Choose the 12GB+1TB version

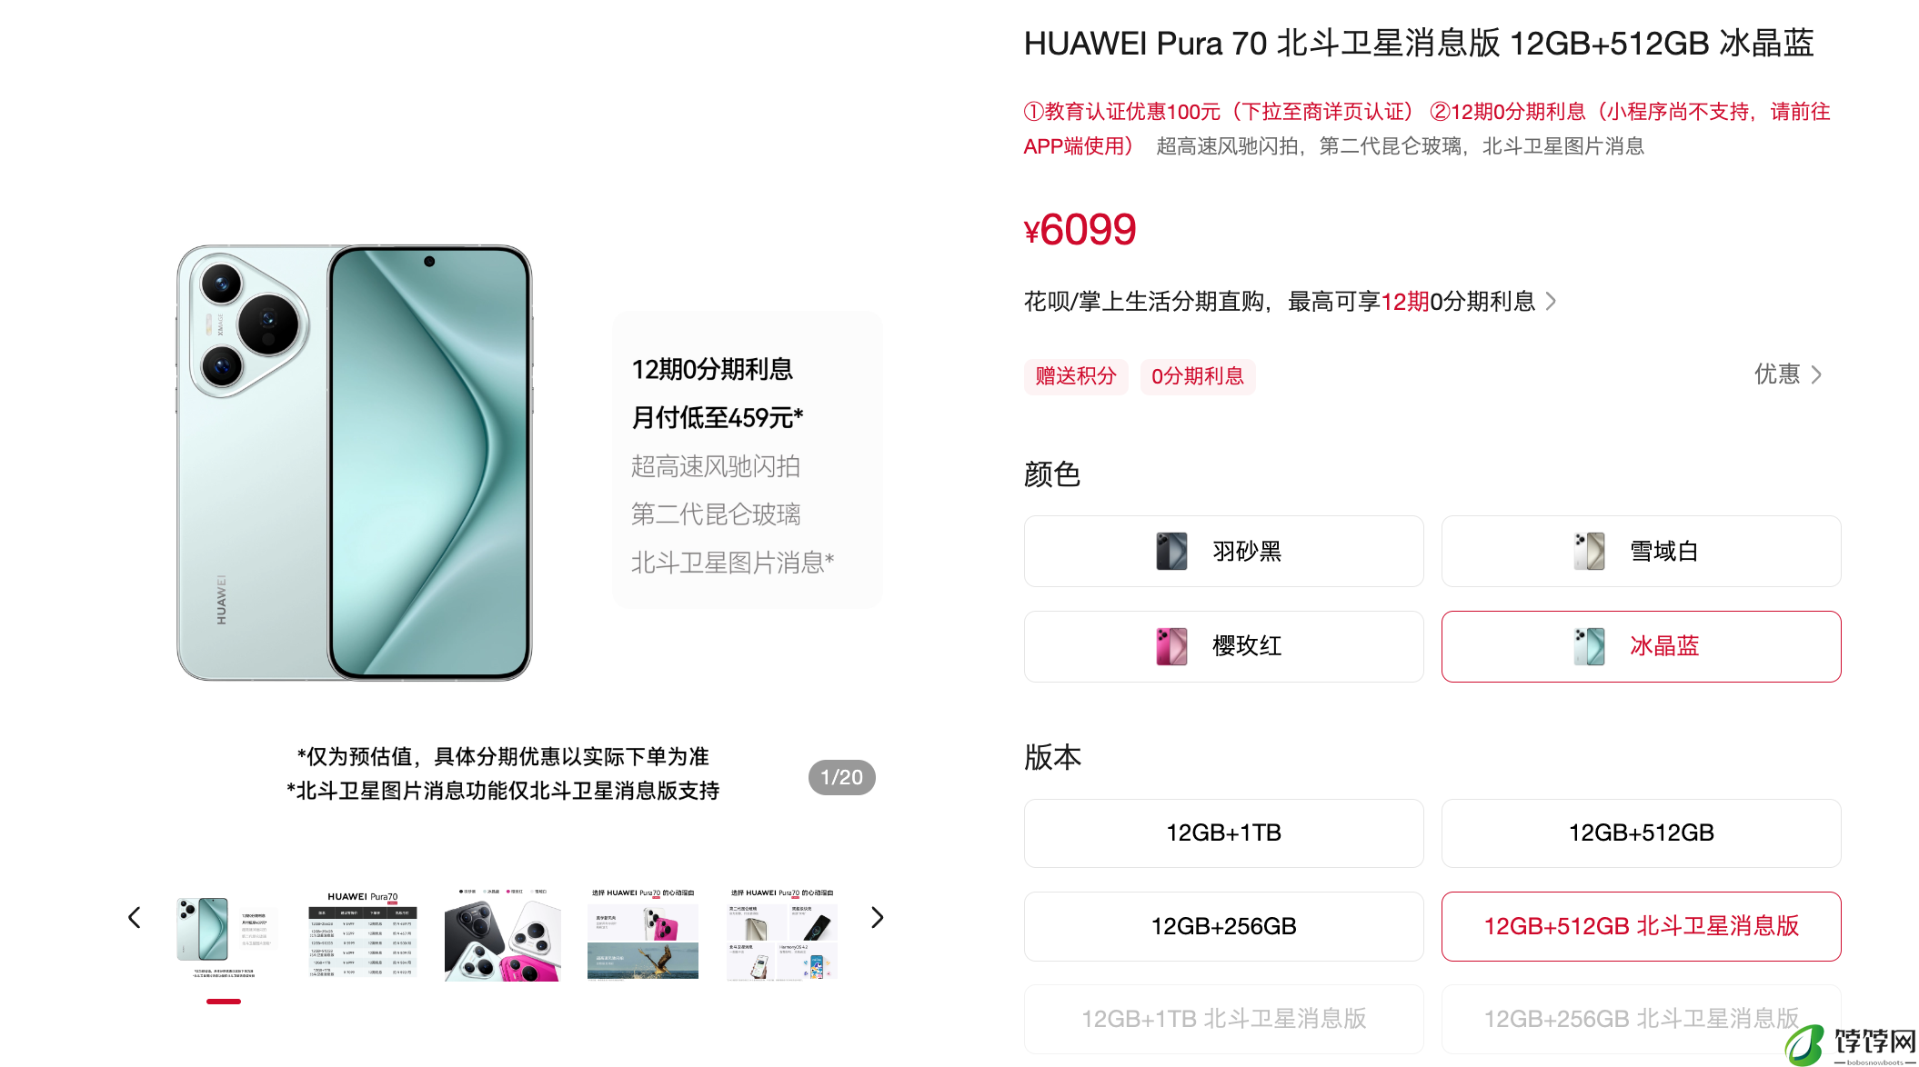click(x=1223, y=833)
